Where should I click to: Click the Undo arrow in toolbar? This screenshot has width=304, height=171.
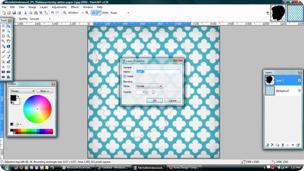tap(52, 13)
